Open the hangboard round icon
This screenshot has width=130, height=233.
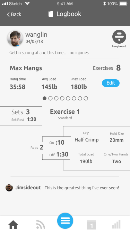[x=119, y=37]
